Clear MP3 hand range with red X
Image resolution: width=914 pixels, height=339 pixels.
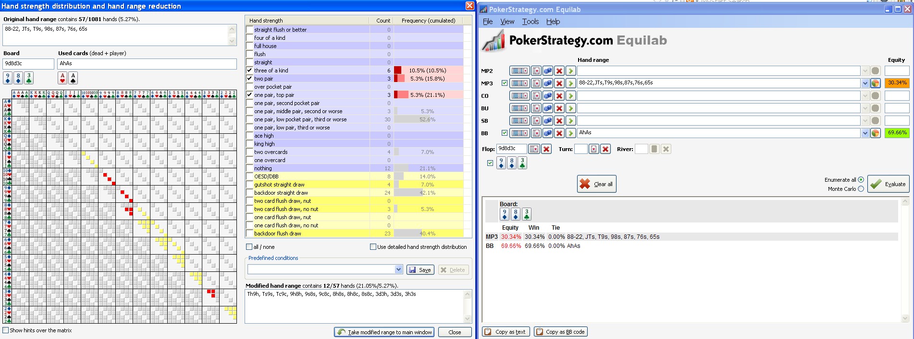(x=559, y=83)
